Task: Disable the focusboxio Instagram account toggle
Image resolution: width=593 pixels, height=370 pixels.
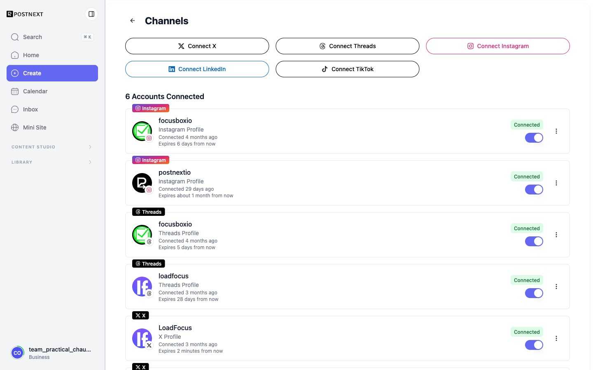Action: click(x=534, y=138)
